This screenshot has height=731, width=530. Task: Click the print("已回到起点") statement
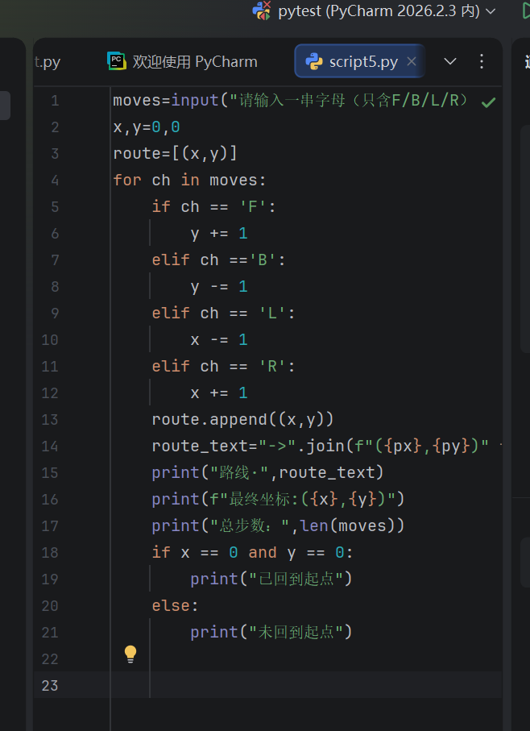coord(271,579)
